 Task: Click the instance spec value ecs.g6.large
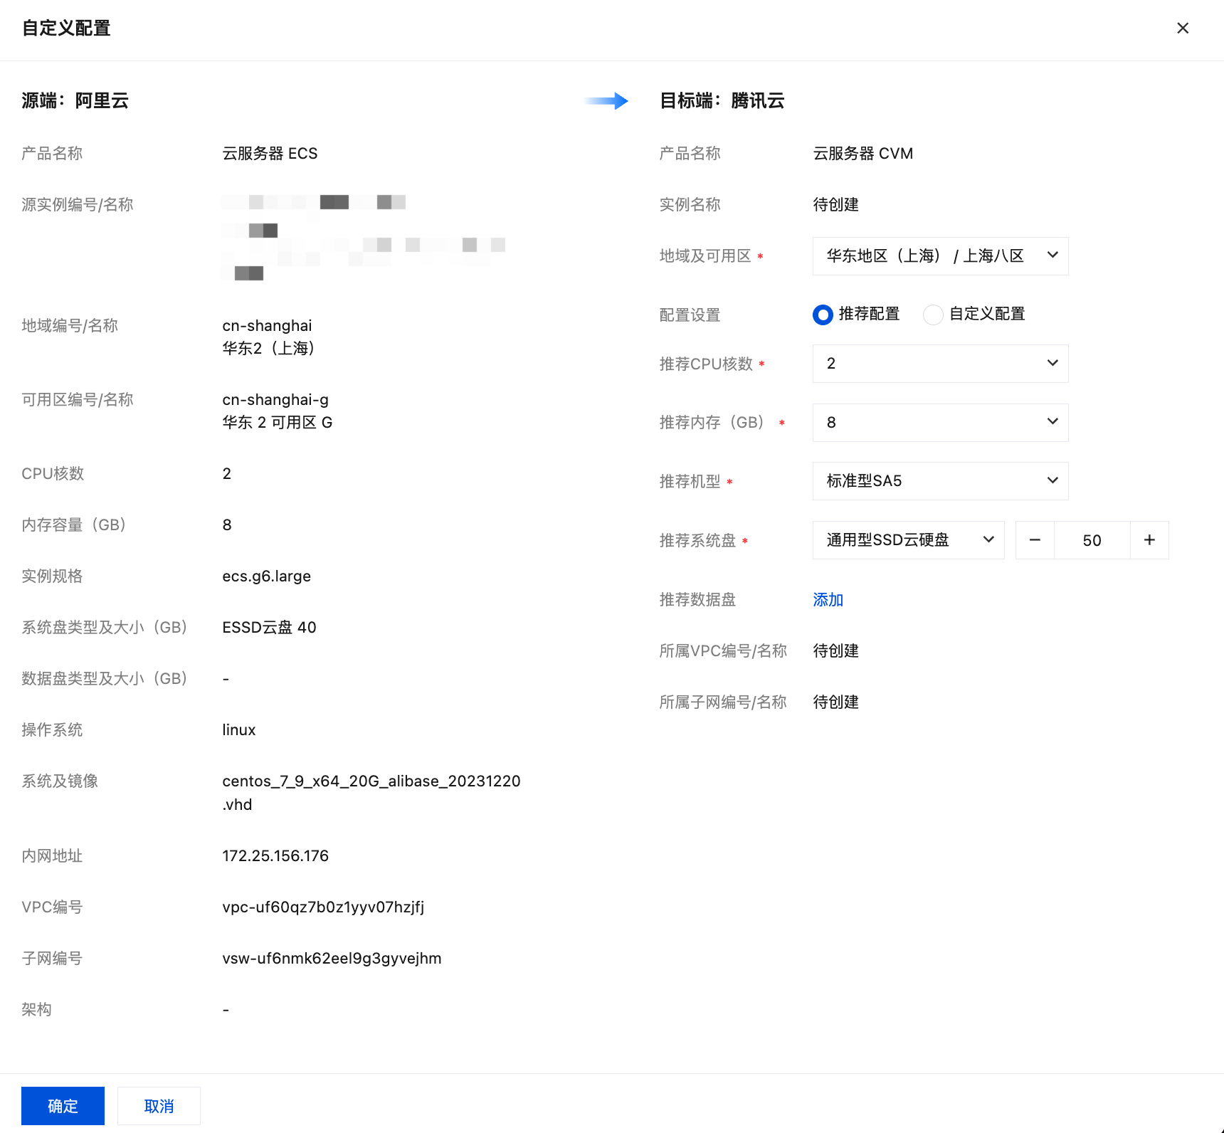267,576
